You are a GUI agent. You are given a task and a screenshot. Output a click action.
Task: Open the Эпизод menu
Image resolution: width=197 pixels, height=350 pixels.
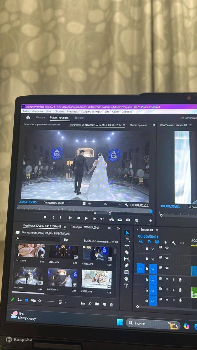coord(60,111)
